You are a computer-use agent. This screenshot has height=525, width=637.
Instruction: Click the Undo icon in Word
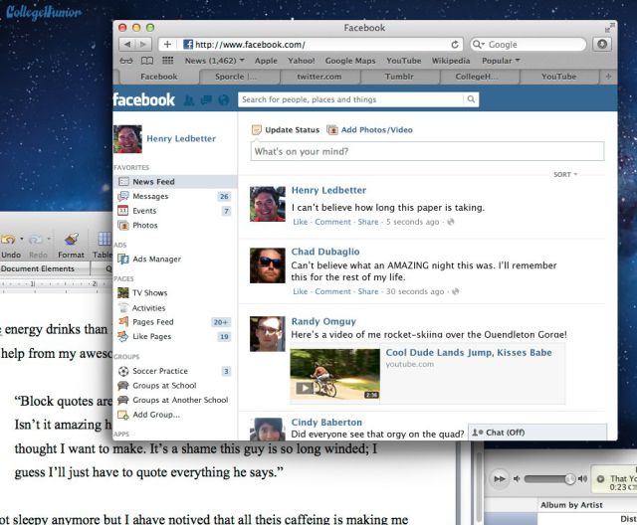point(8,240)
